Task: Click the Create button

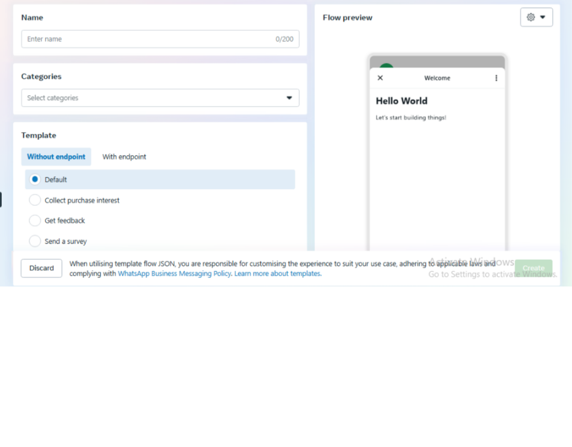Action: [x=533, y=268]
